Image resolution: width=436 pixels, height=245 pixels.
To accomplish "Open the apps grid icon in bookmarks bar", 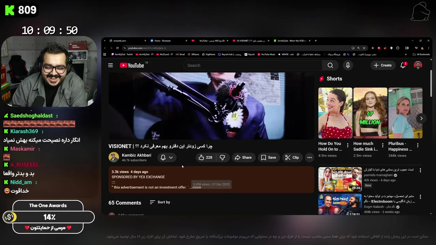I will (105, 54).
